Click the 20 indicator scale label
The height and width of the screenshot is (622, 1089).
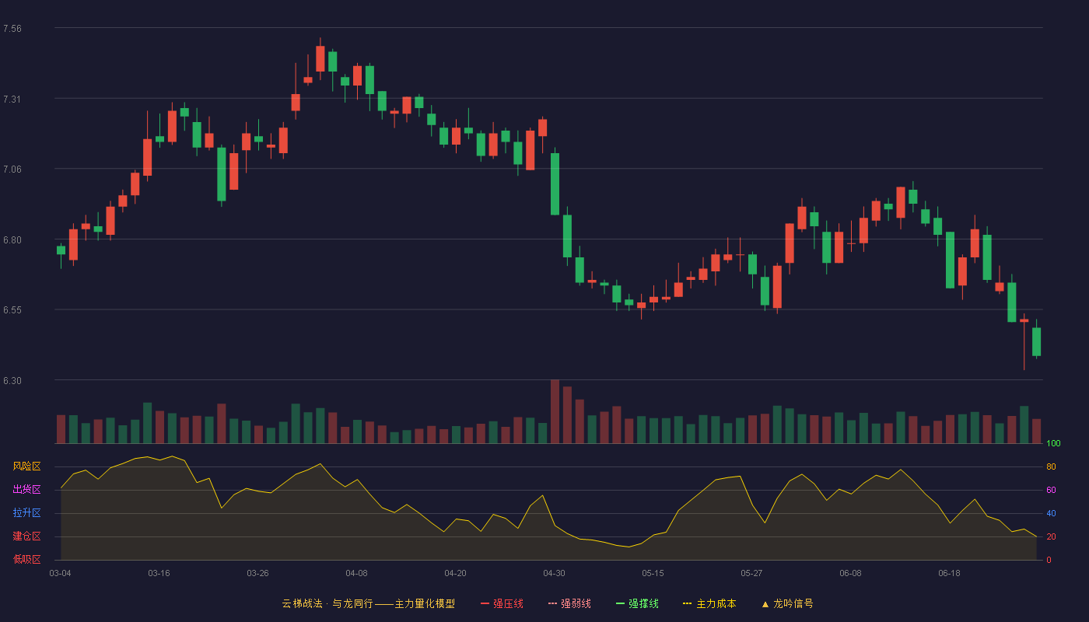(1051, 536)
